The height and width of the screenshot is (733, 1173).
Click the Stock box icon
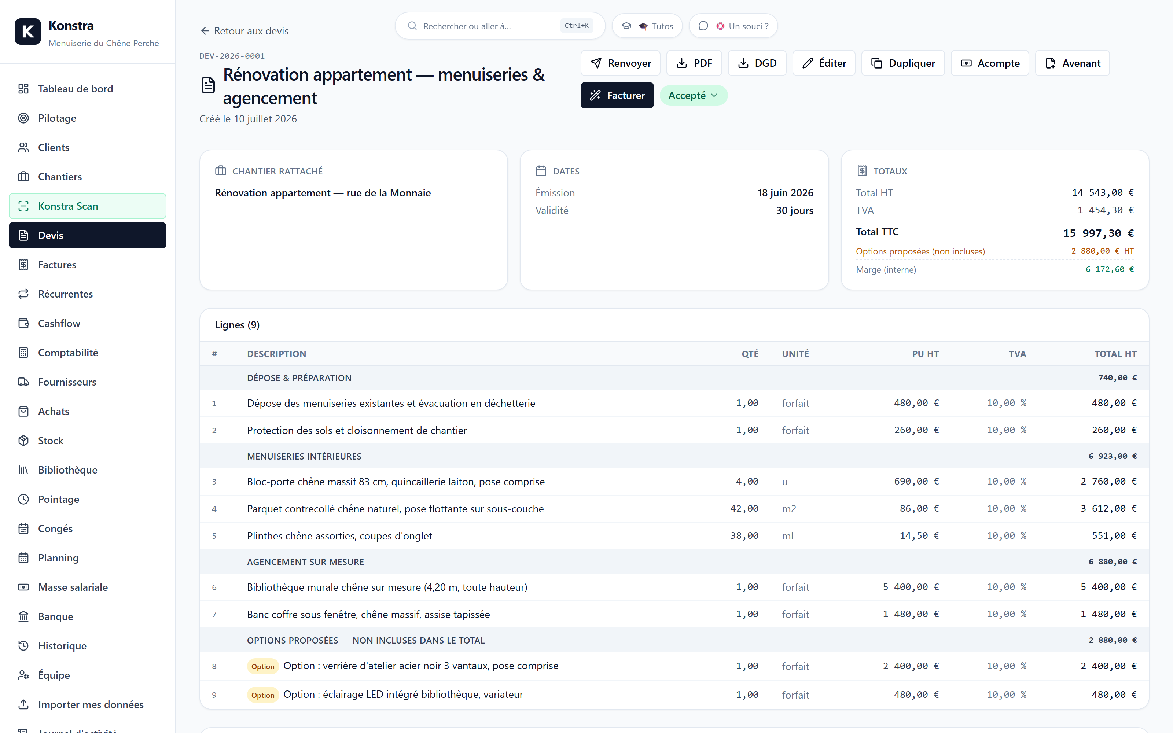point(23,441)
